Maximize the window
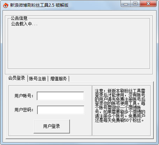The width and height of the screenshot is (159, 145). pyautogui.click(x=135, y=4)
